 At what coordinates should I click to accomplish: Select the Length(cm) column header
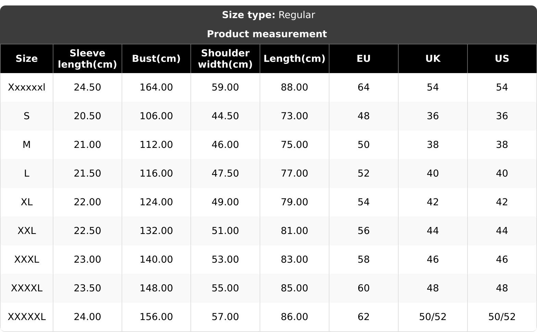(x=294, y=59)
